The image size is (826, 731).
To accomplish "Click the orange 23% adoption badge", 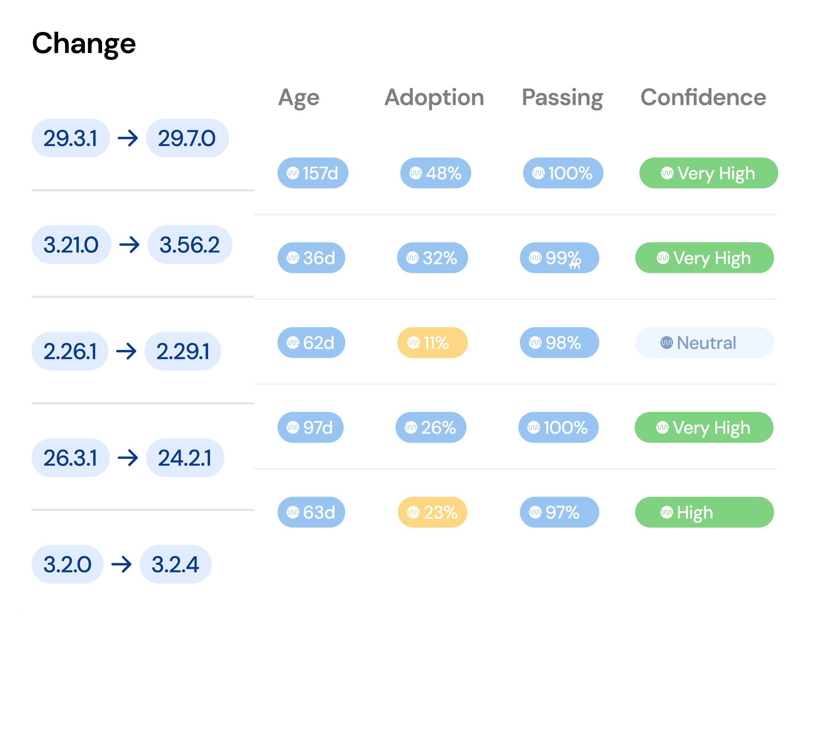I will click(432, 513).
